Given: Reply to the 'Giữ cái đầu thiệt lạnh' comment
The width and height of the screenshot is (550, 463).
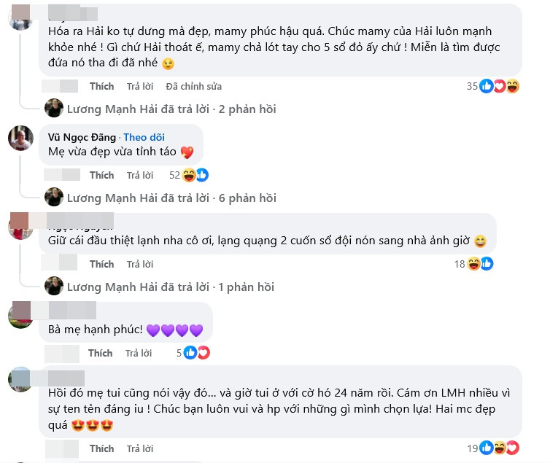Looking at the screenshot, I should [140, 264].
